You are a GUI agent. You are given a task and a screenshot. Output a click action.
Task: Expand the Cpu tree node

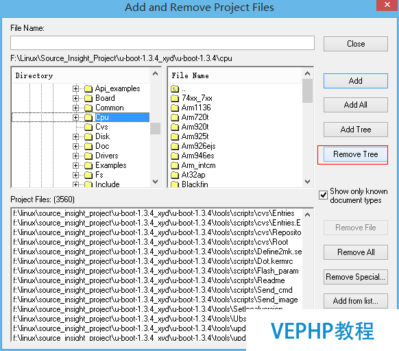(x=75, y=117)
